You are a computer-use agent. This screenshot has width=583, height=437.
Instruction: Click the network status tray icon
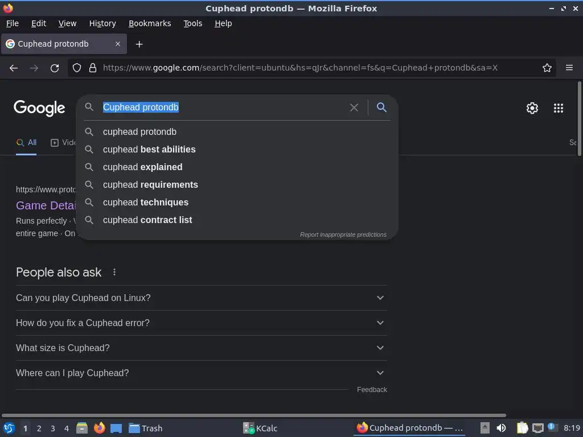537,428
